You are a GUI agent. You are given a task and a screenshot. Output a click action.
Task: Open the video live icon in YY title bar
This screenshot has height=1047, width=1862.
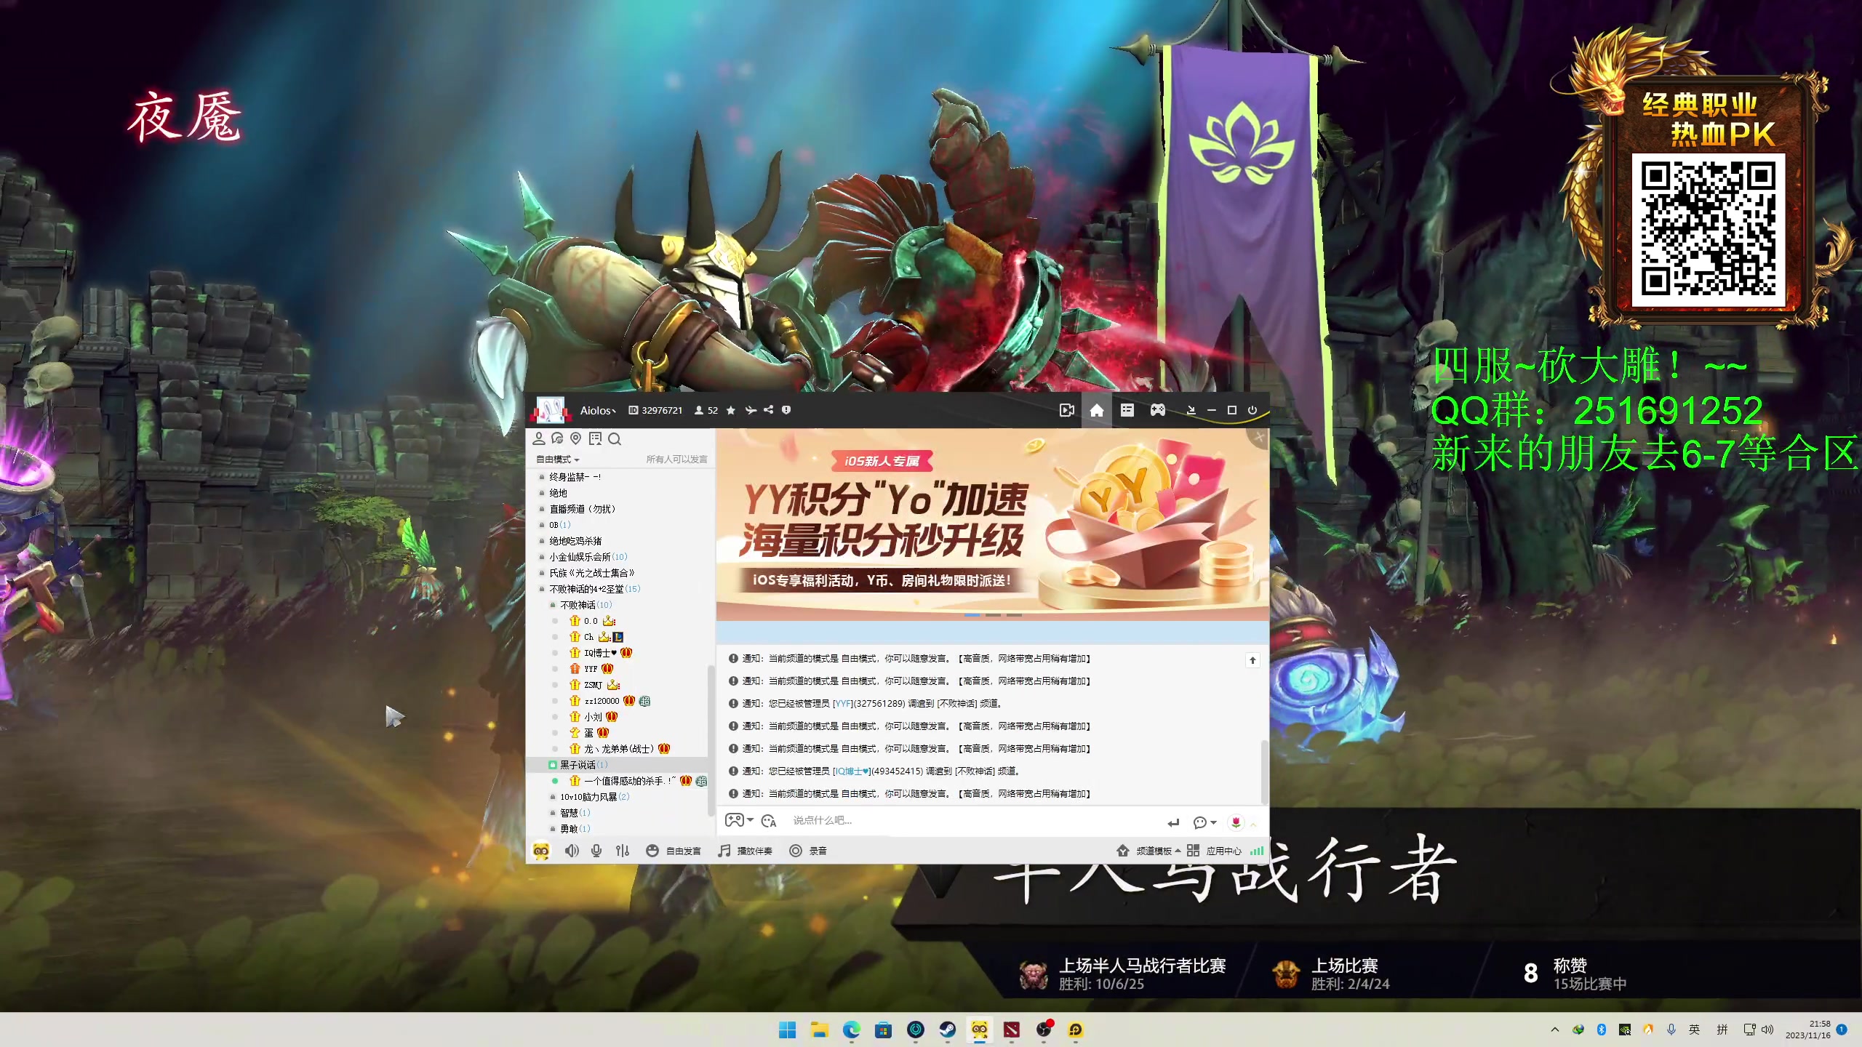(1067, 410)
